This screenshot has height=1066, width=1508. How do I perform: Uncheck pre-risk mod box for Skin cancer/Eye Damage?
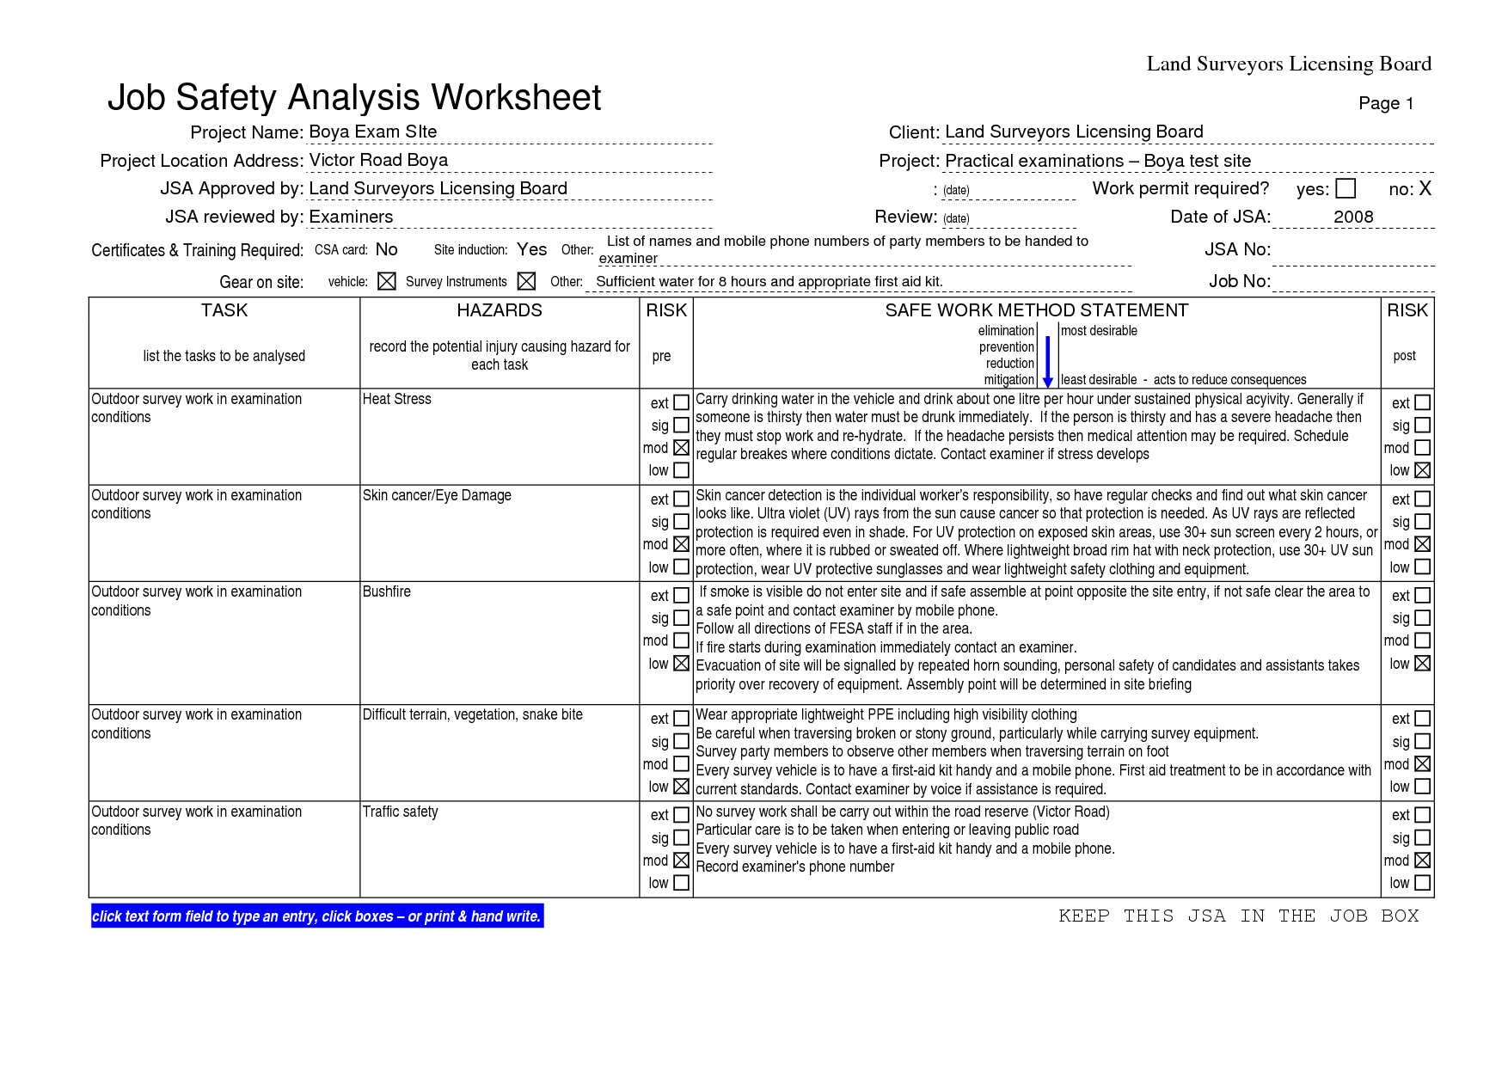click(682, 544)
